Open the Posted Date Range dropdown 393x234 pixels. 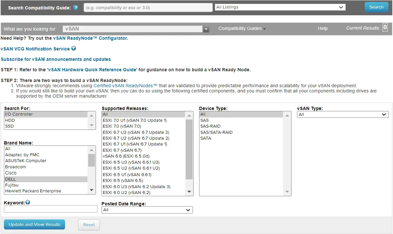(147, 210)
